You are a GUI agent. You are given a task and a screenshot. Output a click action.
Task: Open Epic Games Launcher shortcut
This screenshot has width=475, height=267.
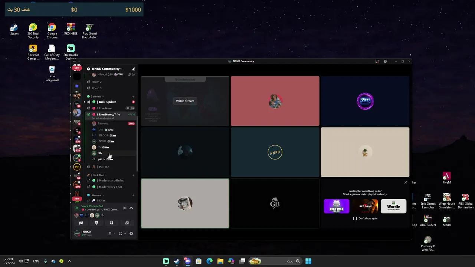tap(428, 201)
